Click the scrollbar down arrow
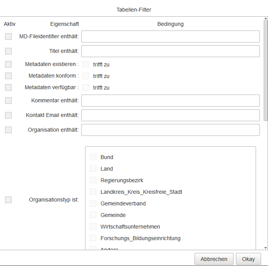Viewport: 268px width, 266px height. (x=265, y=247)
